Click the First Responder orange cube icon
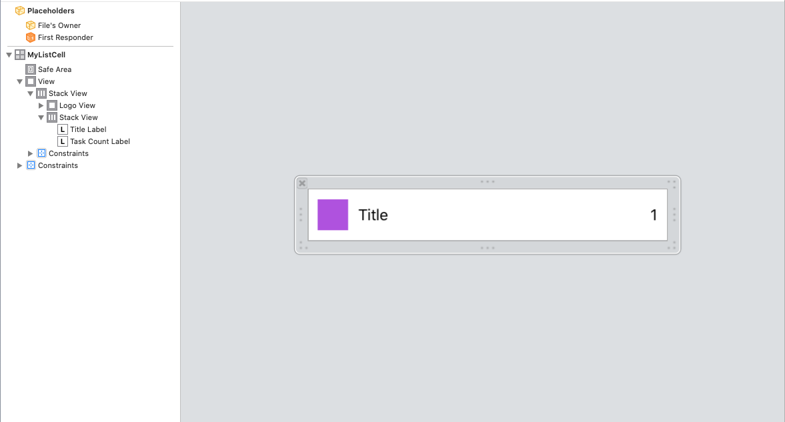Viewport: 785px width, 422px height. (30, 37)
